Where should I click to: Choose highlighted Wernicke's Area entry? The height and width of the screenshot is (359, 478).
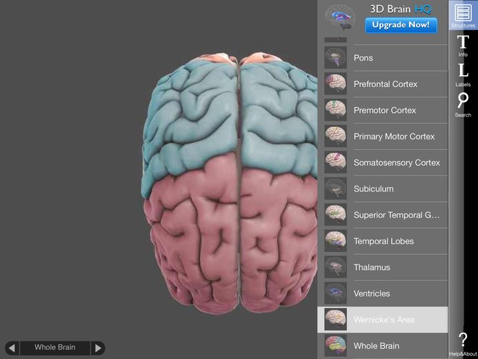[383, 320]
